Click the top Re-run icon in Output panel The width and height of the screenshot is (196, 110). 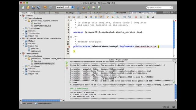67,63
